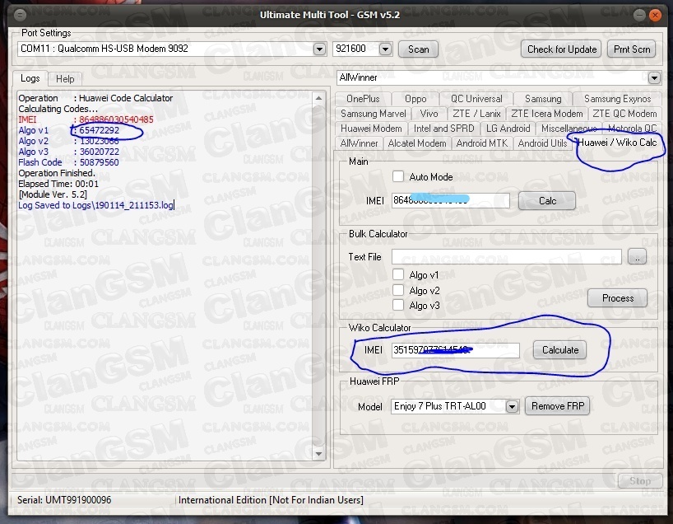Click the Wiko Calculate button
The height and width of the screenshot is (524, 673).
point(560,350)
